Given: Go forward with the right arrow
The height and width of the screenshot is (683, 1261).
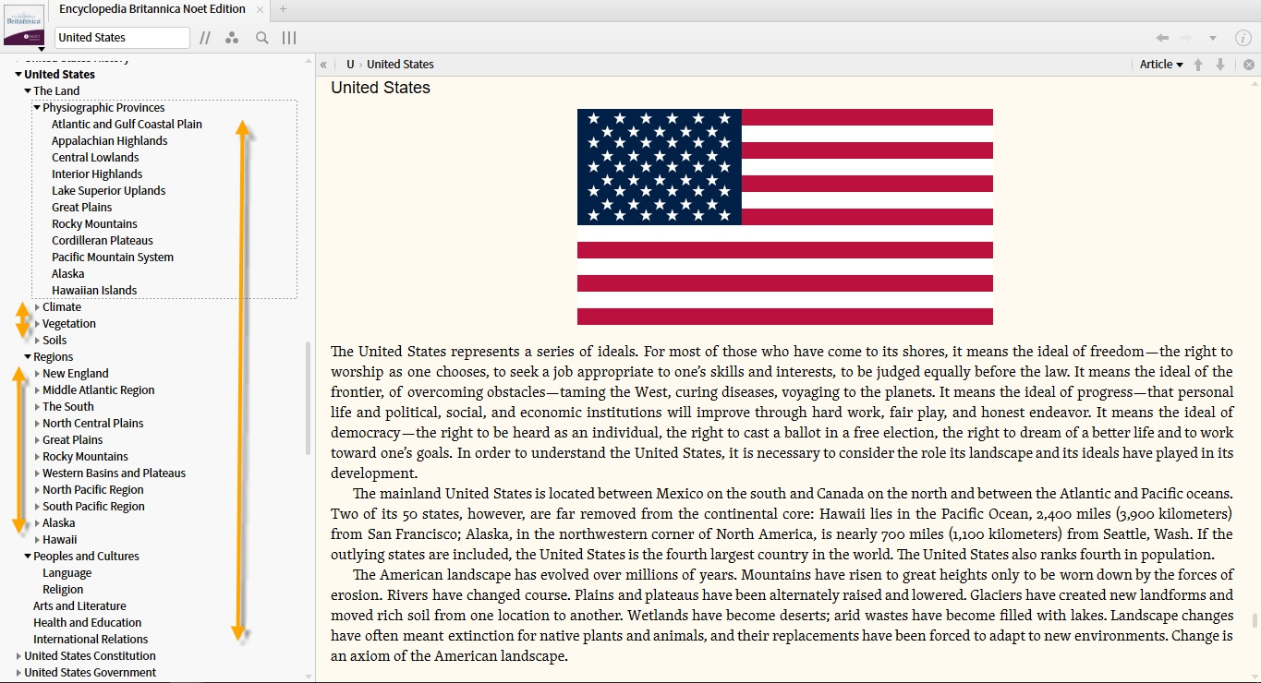Looking at the screenshot, I should [1186, 38].
